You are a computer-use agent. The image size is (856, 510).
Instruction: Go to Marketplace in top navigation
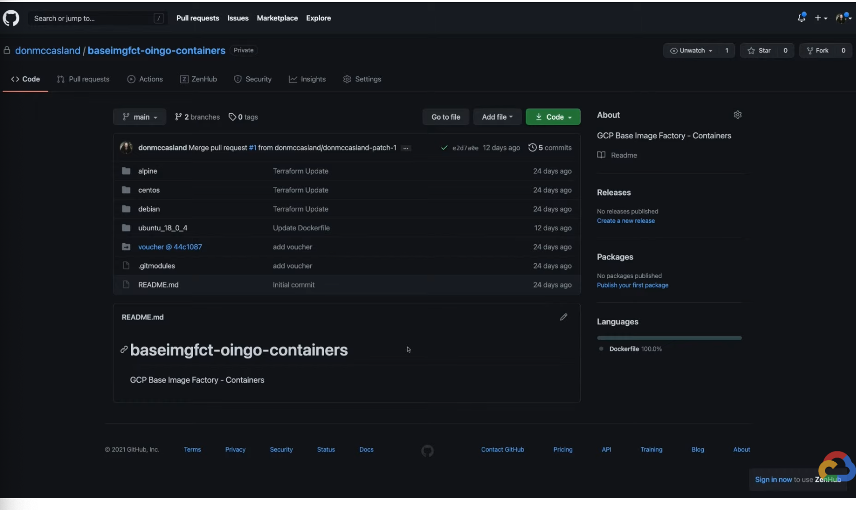[x=277, y=18]
